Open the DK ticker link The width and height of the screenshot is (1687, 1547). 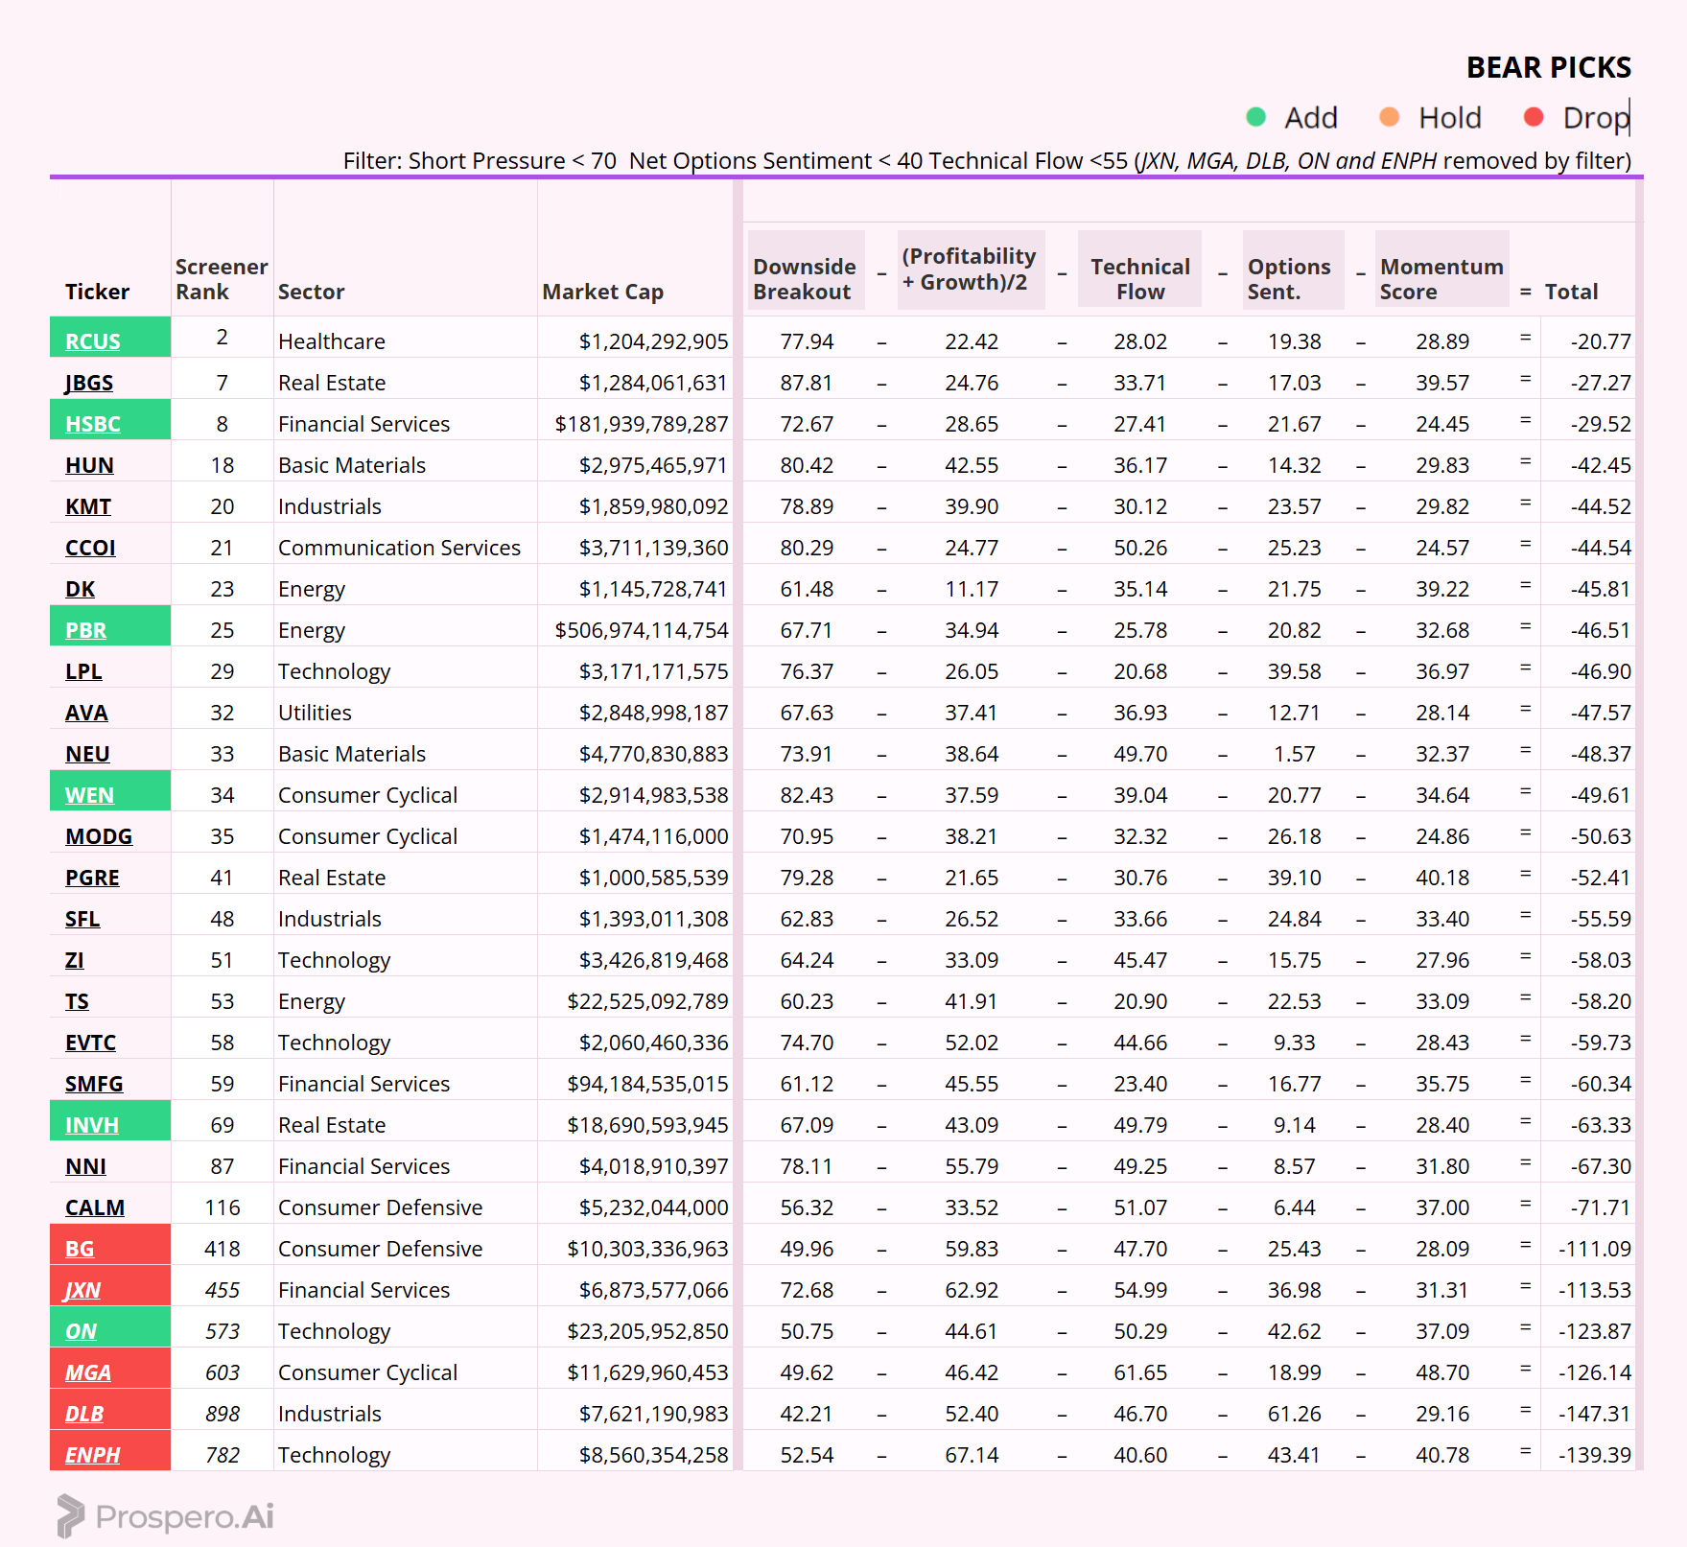[80, 589]
